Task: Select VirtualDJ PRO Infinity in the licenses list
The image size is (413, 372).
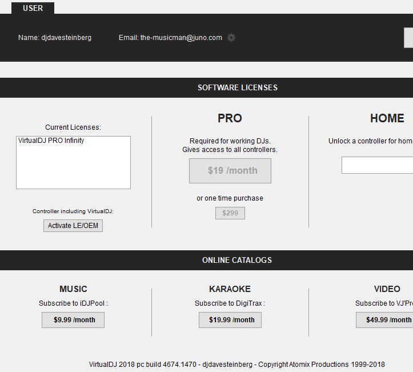Action: (51, 141)
